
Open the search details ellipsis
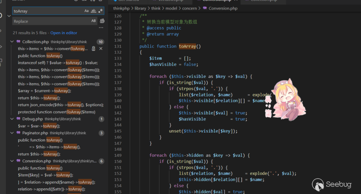pyautogui.click(x=101, y=28)
